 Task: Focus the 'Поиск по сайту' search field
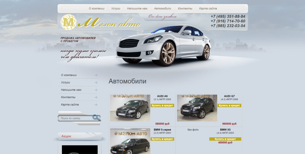[x=75, y=118]
